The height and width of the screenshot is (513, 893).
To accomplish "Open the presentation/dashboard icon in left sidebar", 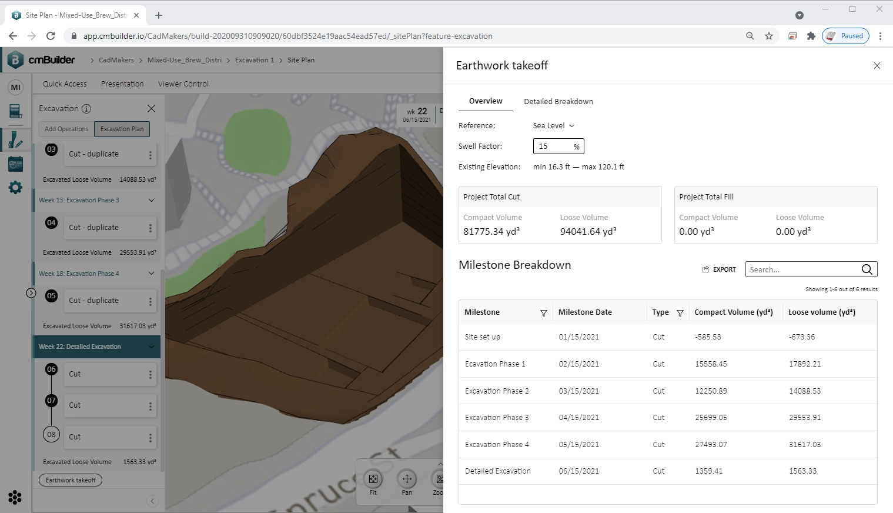I will [x=15, y=163].
